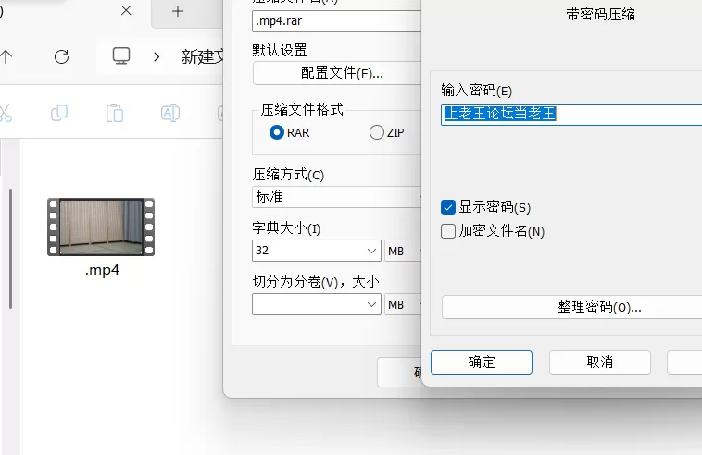Click the rename icon in Explorer toolbar
This screenshot has width=702, height=455.
pyautogui.click(x=169, y=113)
